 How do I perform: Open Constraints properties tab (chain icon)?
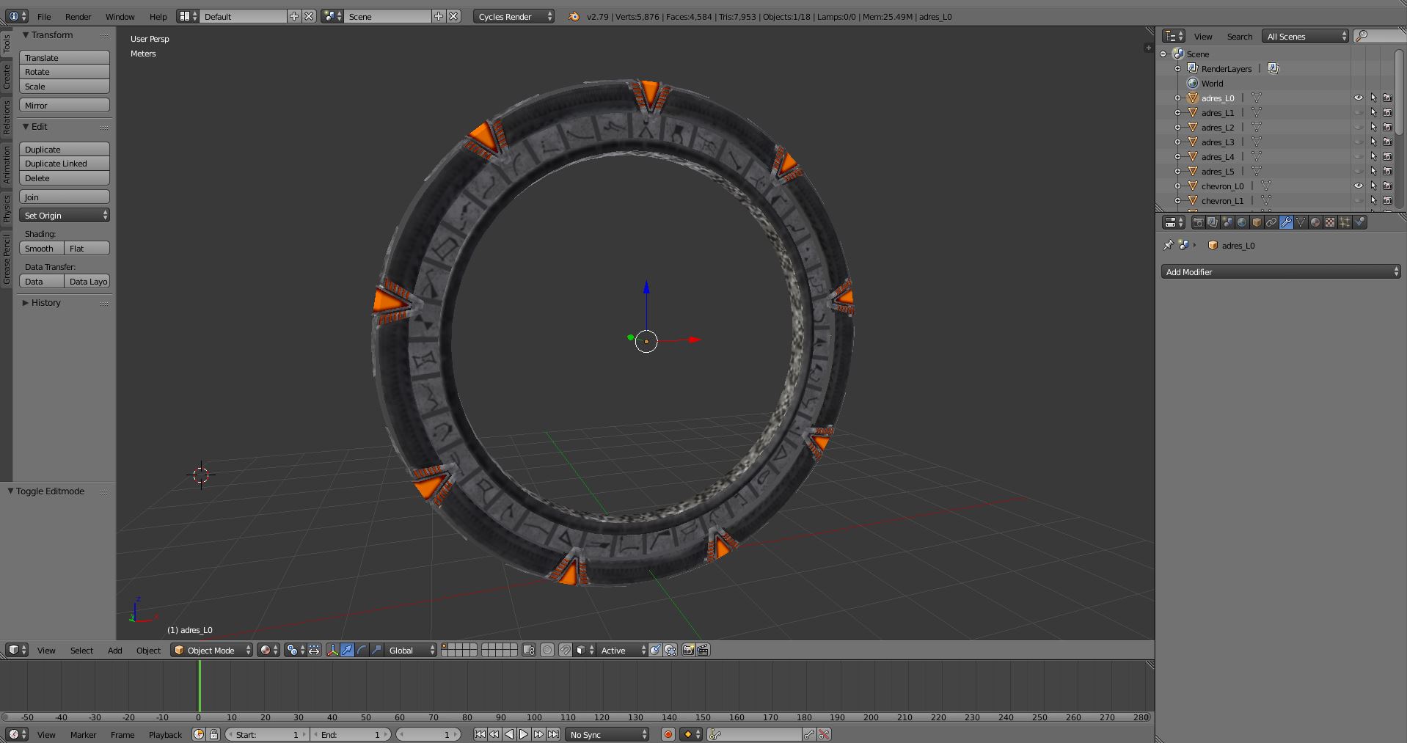pyautogui.click(x=1271, y=222)
